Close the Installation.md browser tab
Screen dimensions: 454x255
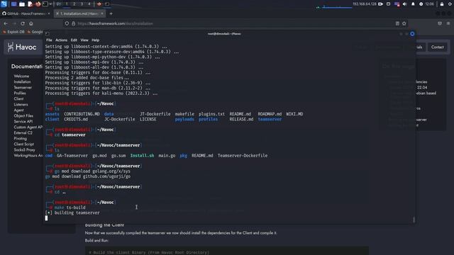pos(102,13)
